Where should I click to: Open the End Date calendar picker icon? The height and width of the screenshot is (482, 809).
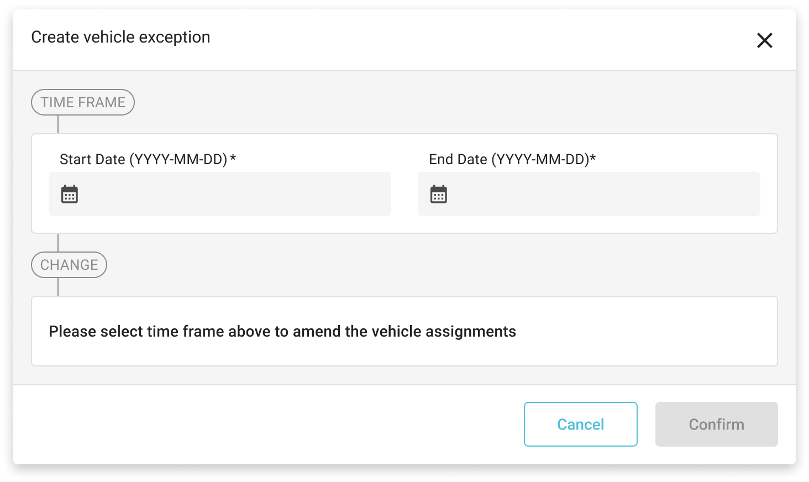pyautogui.click(x=439, y=195)
